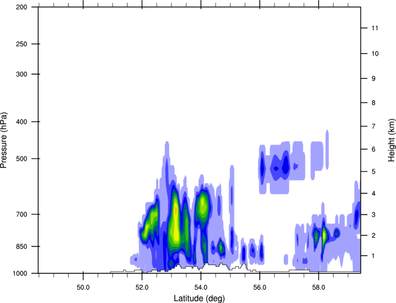This screenshot has height=303, width=396.
Task: Click the 400 pressure tick label
Action: (21, 122)
